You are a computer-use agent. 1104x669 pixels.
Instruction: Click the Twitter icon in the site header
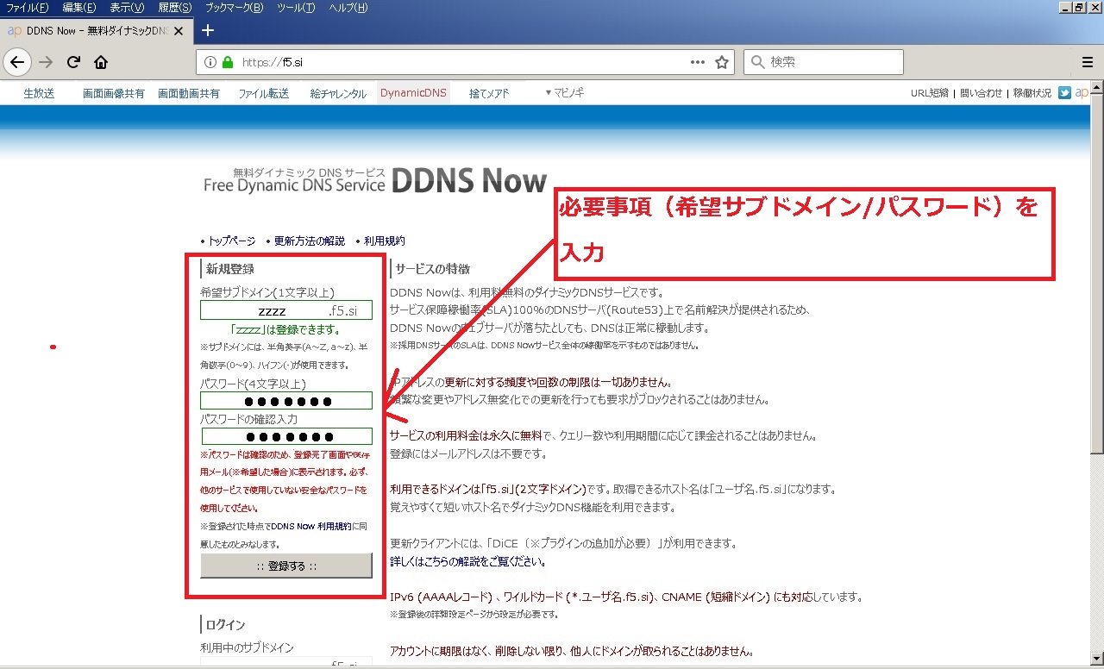(1065, 93)
